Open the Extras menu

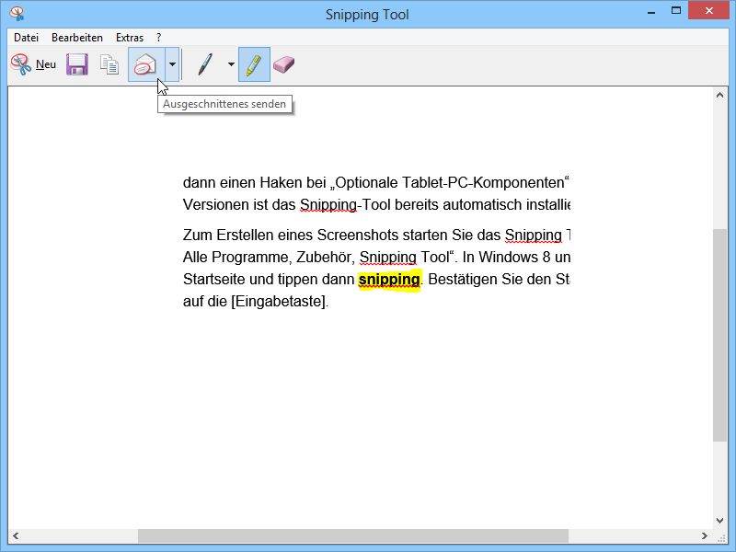click(x=130, y=38)
